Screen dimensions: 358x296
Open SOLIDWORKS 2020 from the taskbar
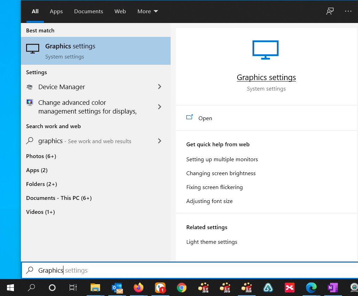click(x=247, y=288)
